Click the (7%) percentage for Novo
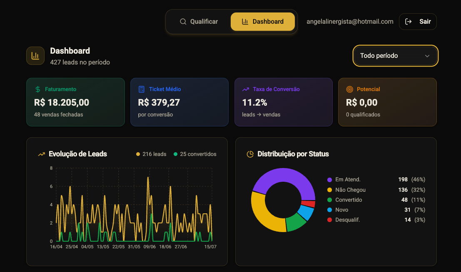The image size is (461, 272). [x=420, y=210]
